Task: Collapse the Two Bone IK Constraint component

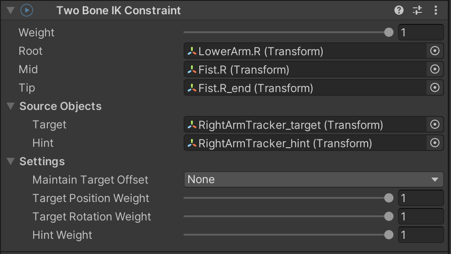Action: 11,11
